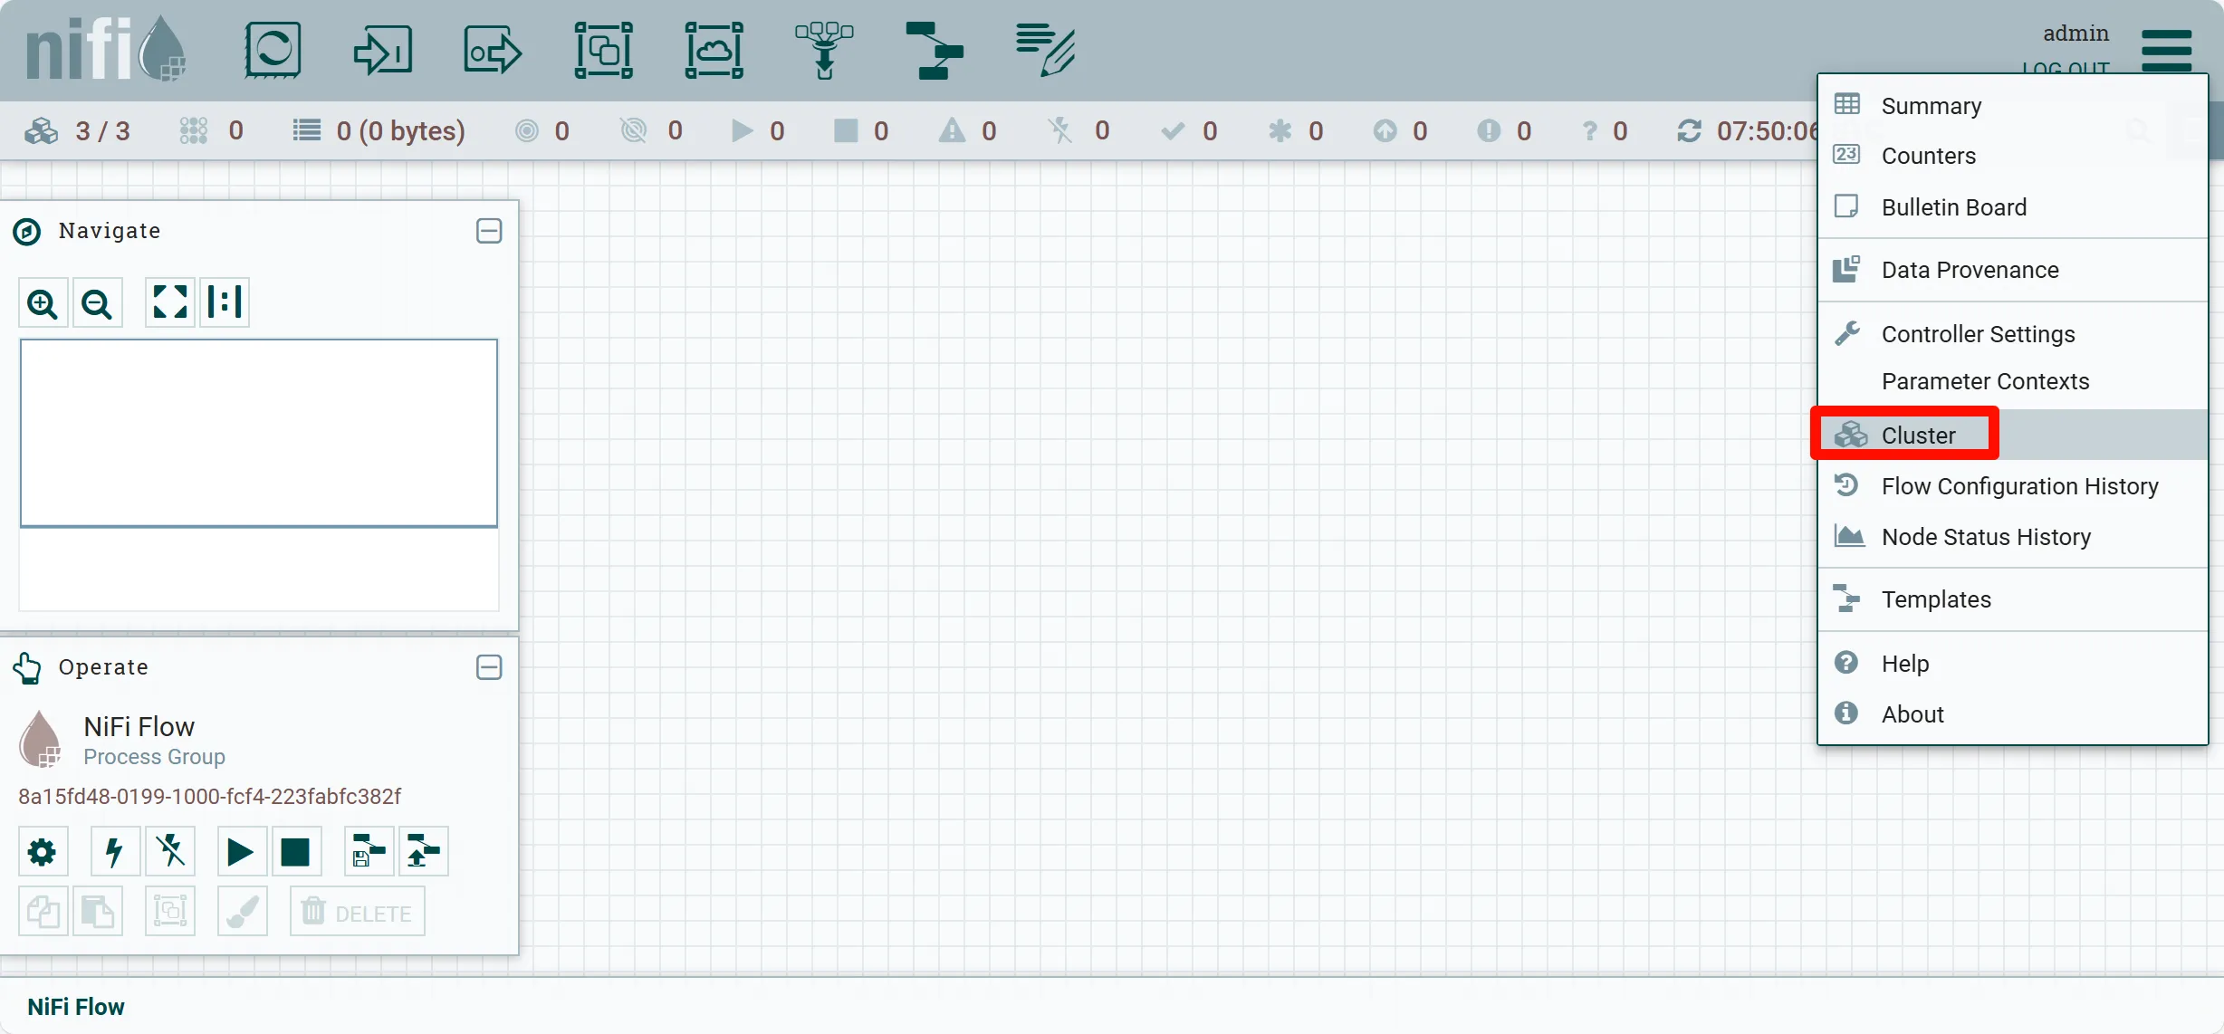The height and width of the screenshot is (1034, 2224).
Task: Select the Remote Process Group icon
Action: [x=714, y=50]
